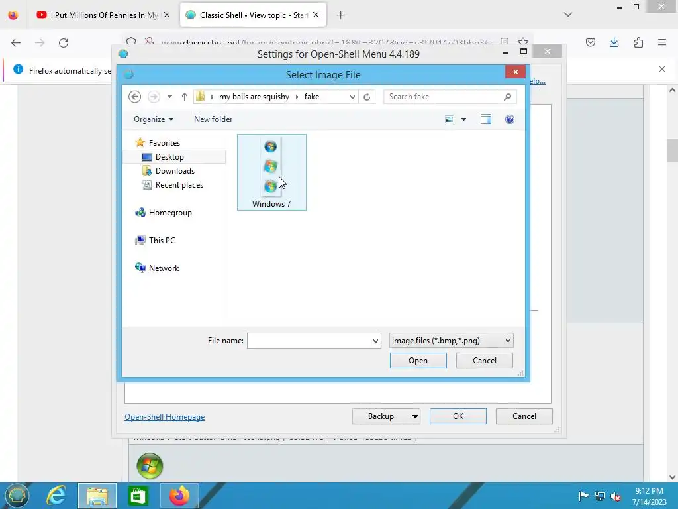
Task: Close the YouTube pennies tab
Action: coord(167,15)
